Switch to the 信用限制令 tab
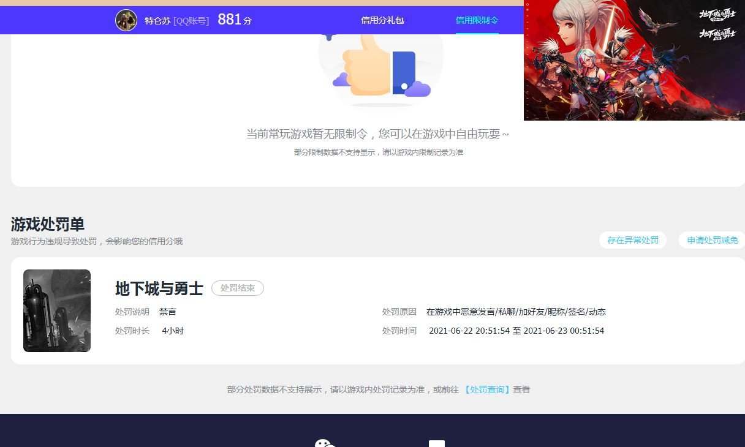Viewport: 745px width, 447px height. pyautogui.click(x=477, y=20)
